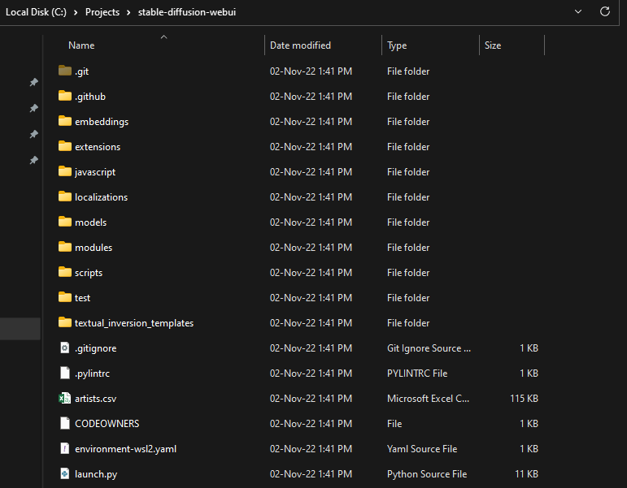Select the artists.csv file name
This screenshot has width=627, height=488.
[96, 399]
